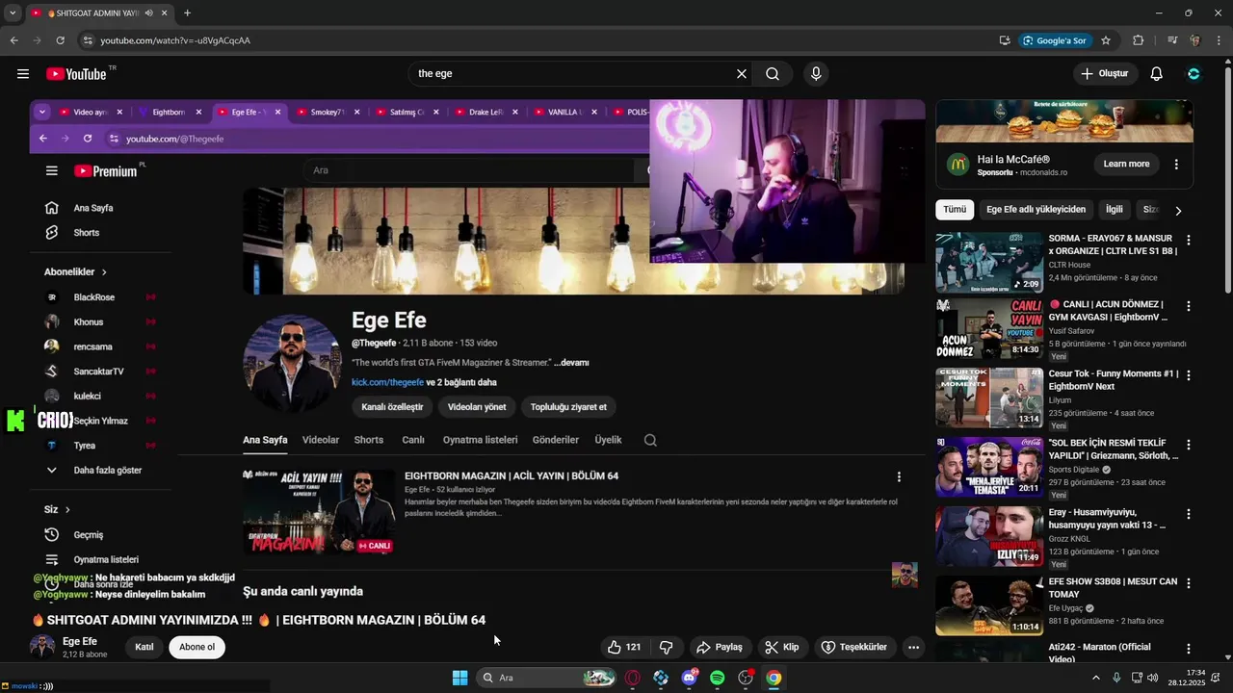This screenshot has width=1233, height=693.
Task: Open Windows Start menu
Action: click(x=460, y=678)
